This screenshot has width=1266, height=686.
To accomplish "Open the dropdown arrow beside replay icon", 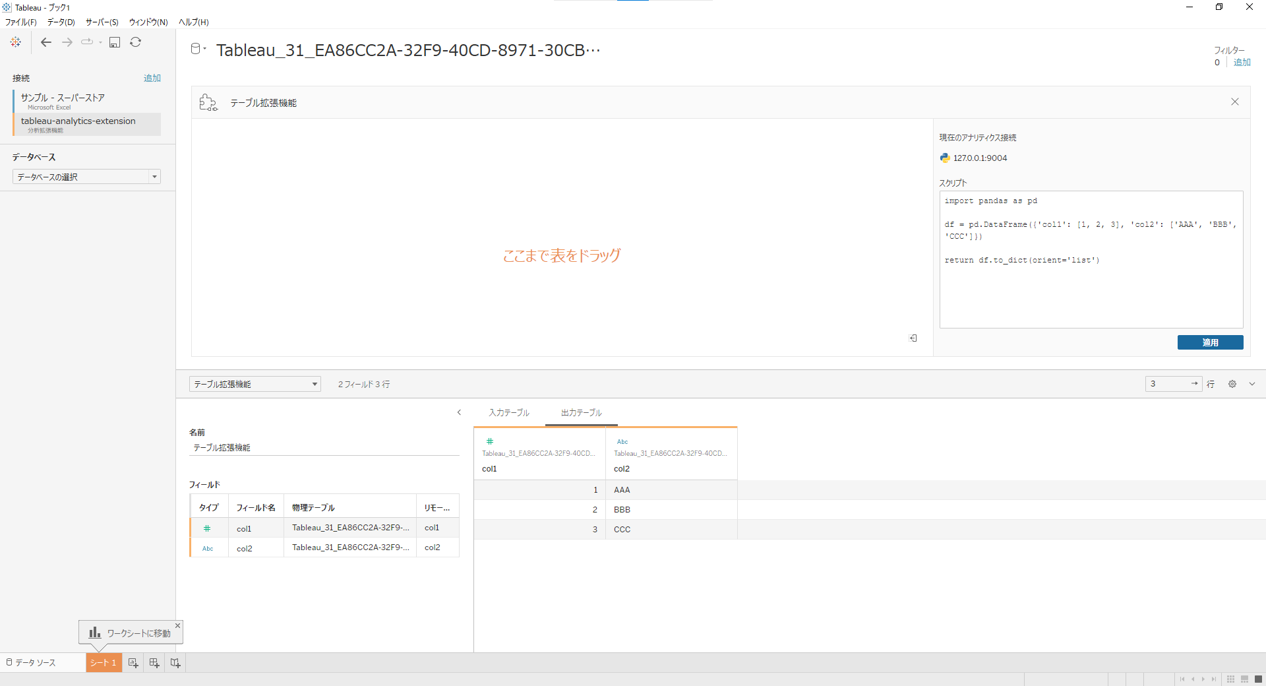I will (x=100, y=43).
